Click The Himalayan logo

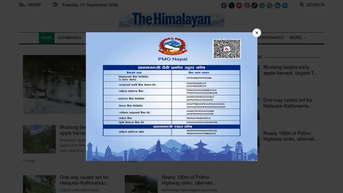tap(171, 20)
